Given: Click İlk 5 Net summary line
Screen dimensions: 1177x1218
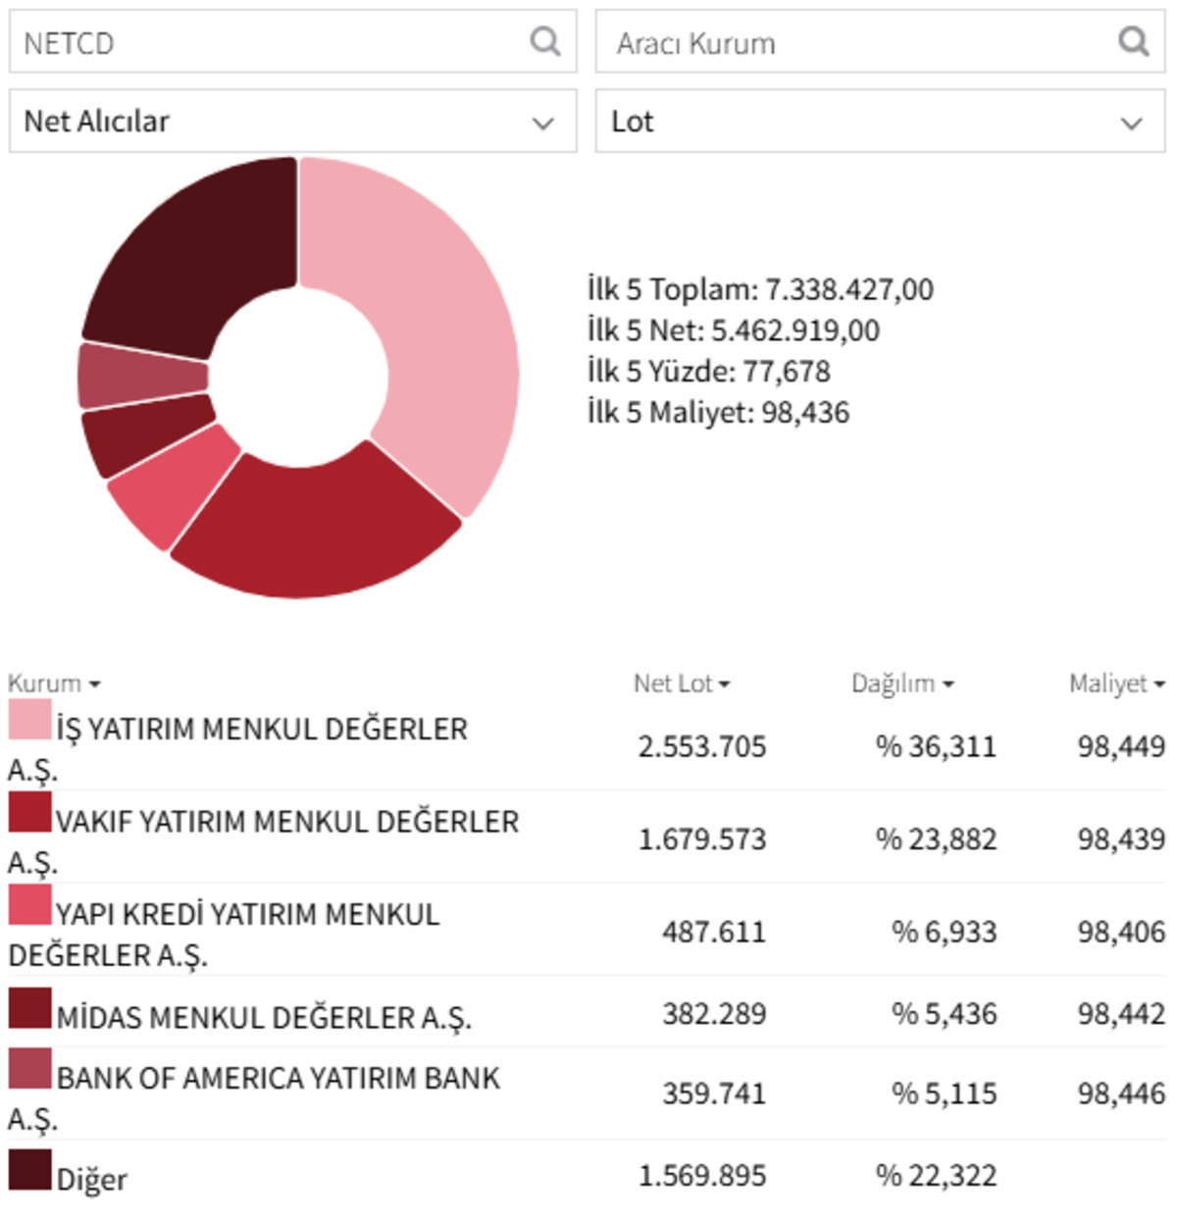Looking at the screenshot, I should coord(733,330).
